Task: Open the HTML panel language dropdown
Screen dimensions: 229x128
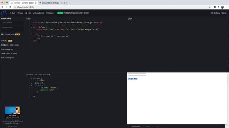Action: coord(29,19)
